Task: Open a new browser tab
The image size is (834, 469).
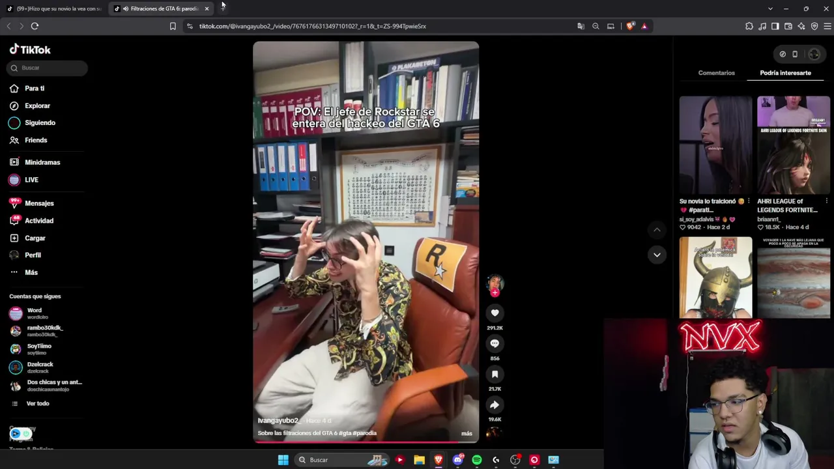Action: pyautogui.click(x=223, y=8)
